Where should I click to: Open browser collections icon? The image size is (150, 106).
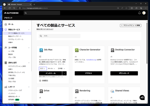(141, 8)
